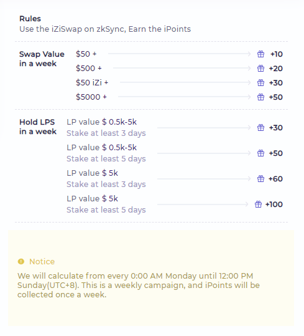
Task: Click the yellow Notice warning icon
Action: (x=21, y=261)
